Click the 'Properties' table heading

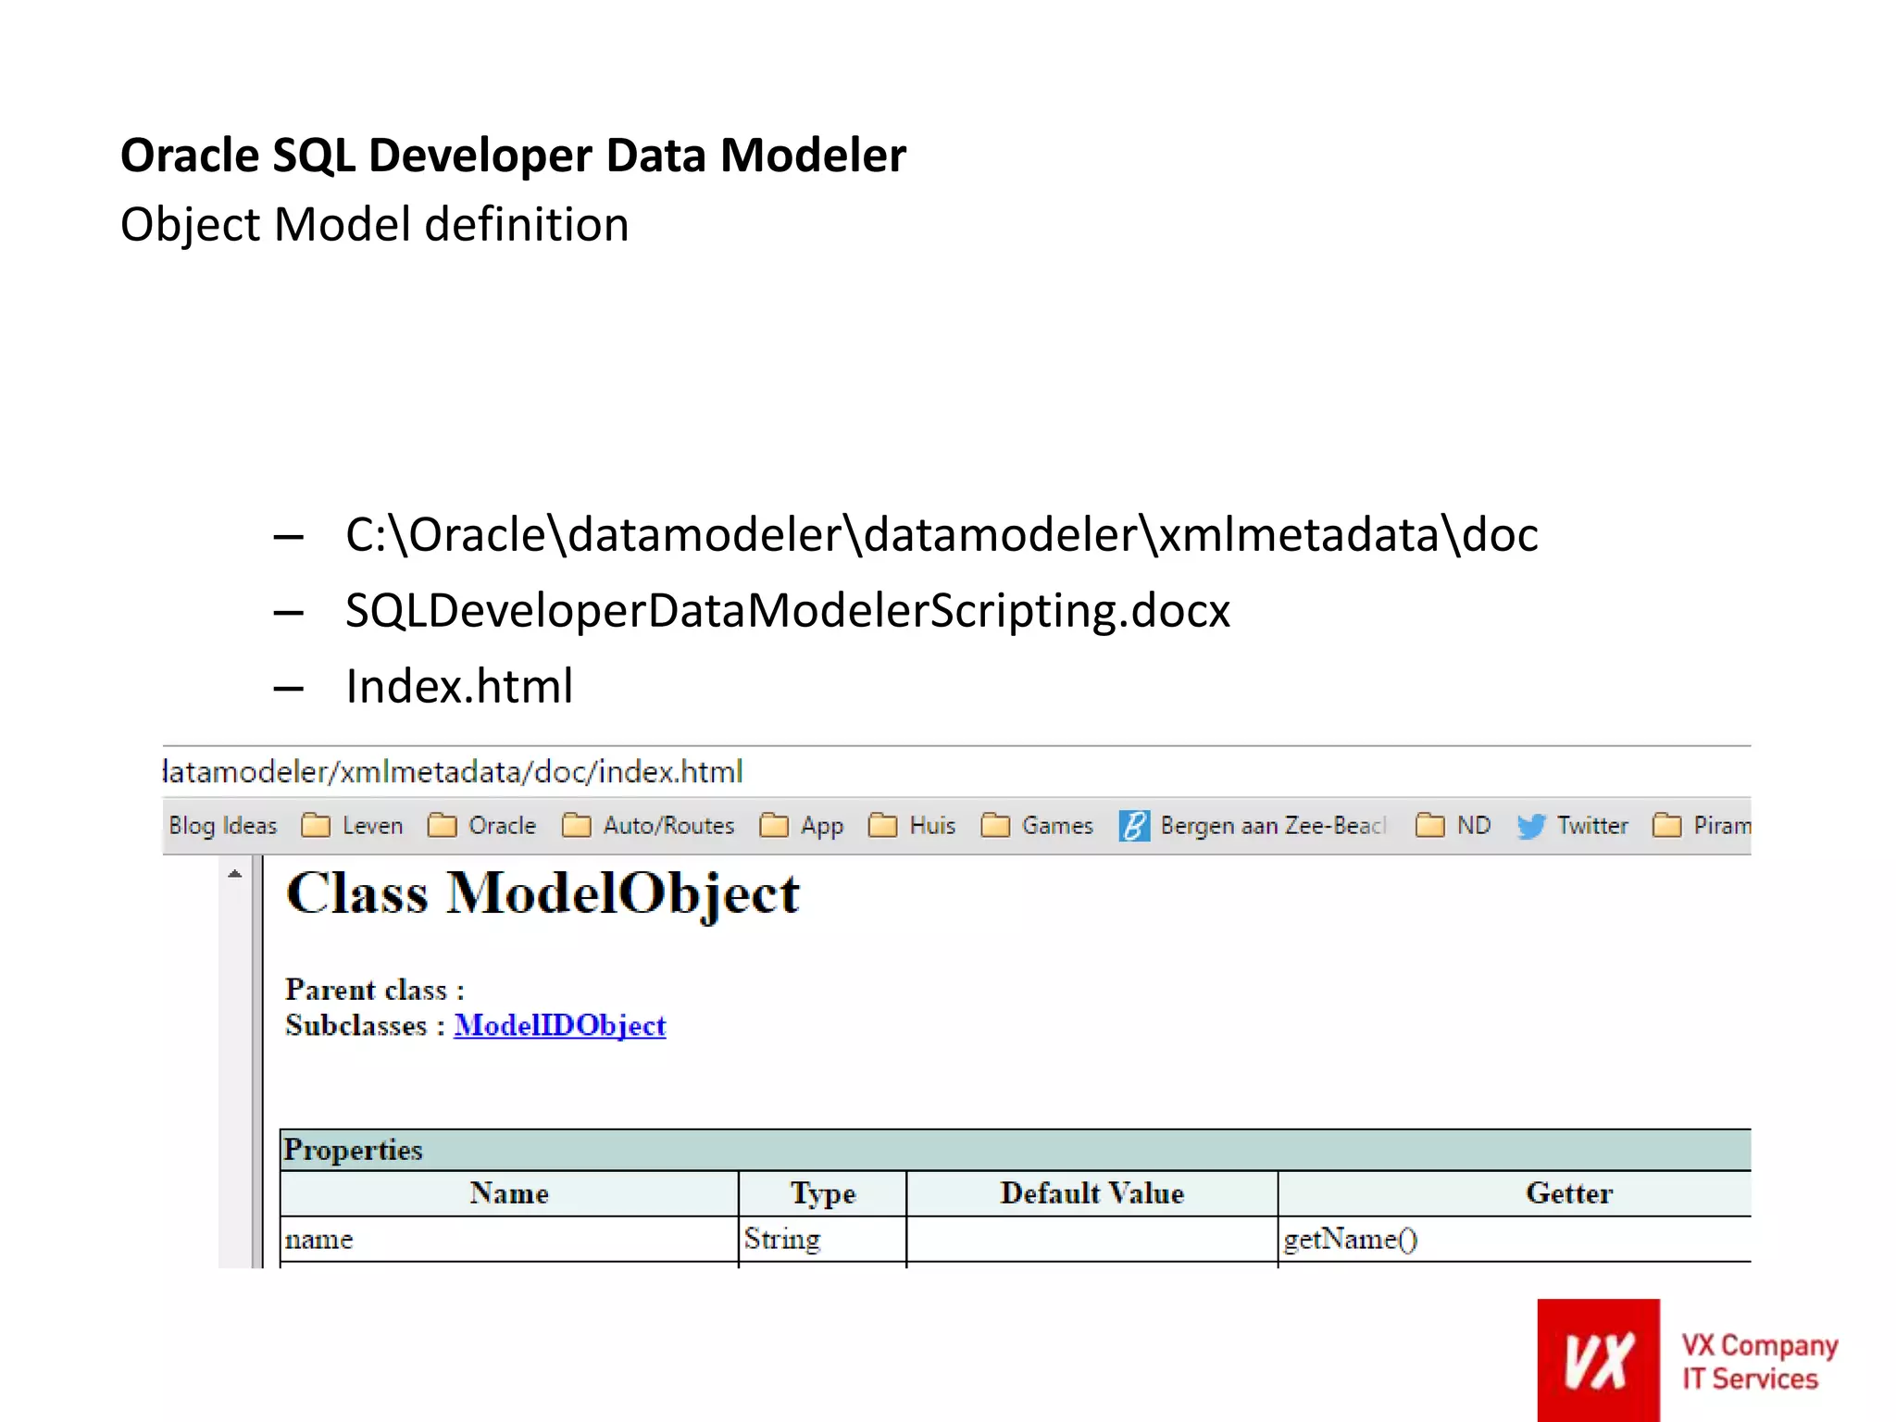[1016, 1150]
